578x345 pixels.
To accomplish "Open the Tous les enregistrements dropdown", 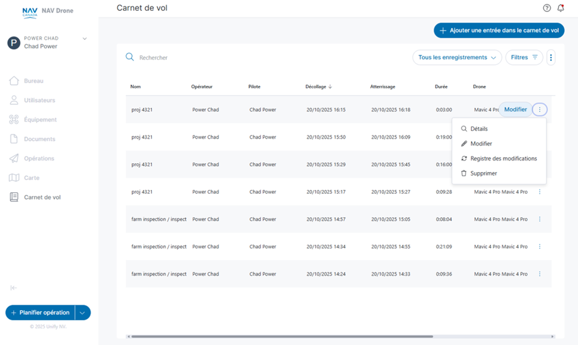I will click(457, 57).
